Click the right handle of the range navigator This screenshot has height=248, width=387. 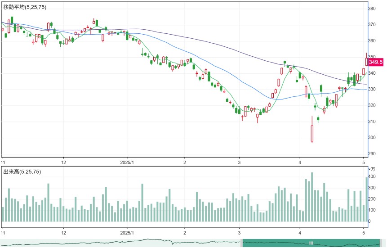point(381,243)
